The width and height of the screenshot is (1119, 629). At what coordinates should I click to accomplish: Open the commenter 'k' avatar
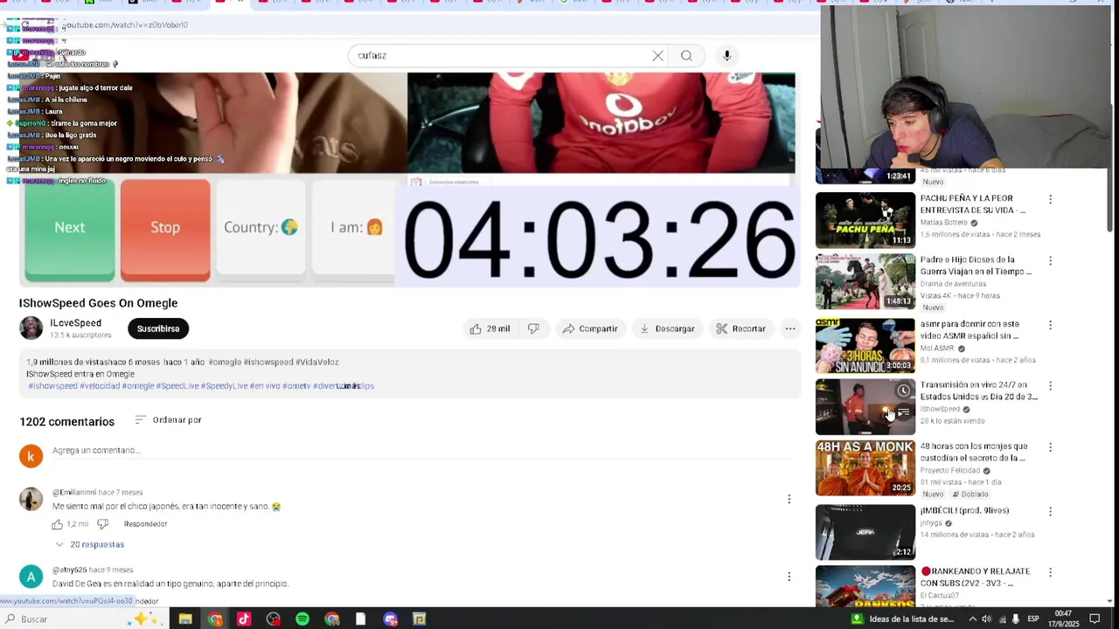pos(31,456)
